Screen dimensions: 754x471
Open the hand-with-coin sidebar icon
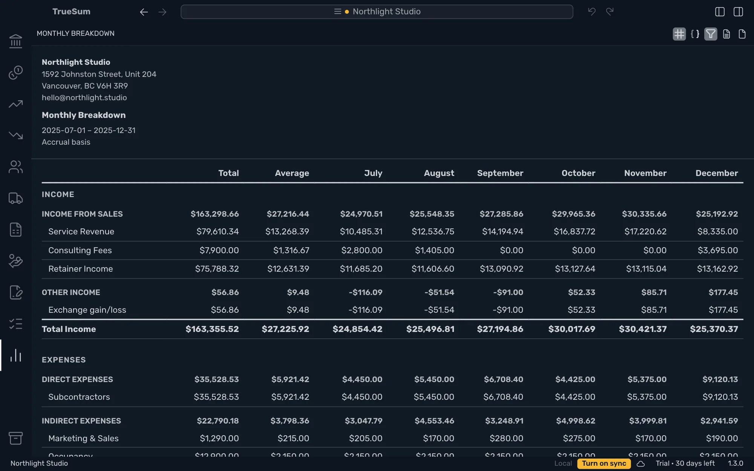coord(15,261)
